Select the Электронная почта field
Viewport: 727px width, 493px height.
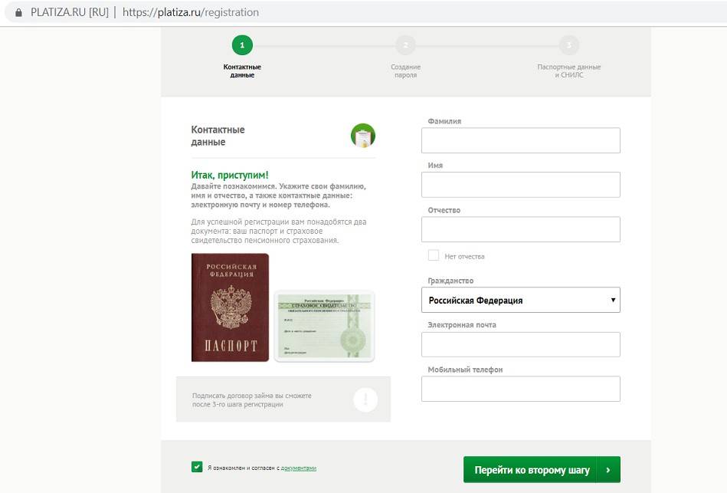coord(520,344)
